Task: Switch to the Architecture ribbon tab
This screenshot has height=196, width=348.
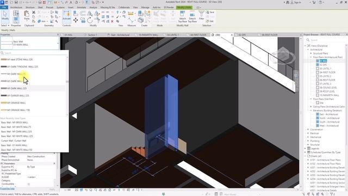Action: point(16,7)
